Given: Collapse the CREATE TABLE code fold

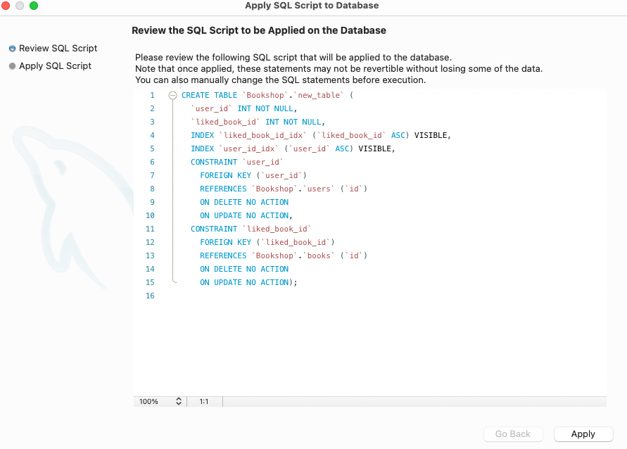Looking at the screenshot, I should click(x=172, y=95).
